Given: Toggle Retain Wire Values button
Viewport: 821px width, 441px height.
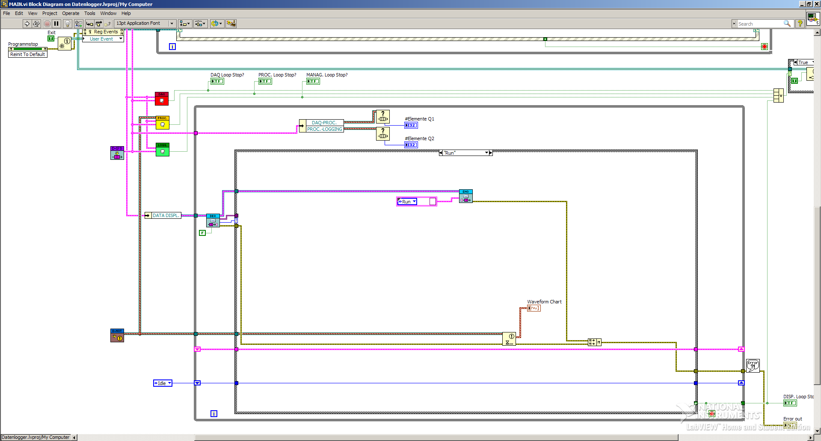Looking at the screenshot, I should 78,24.
